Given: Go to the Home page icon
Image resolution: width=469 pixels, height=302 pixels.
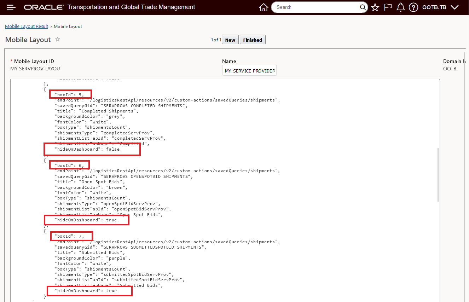Looking at the screenshot, I should click(264, 7).
